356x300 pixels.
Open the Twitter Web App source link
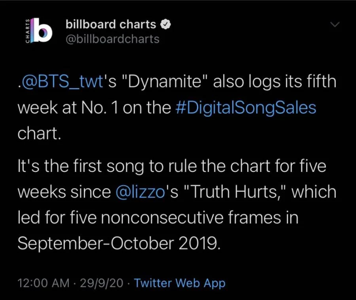pos(180,283)
